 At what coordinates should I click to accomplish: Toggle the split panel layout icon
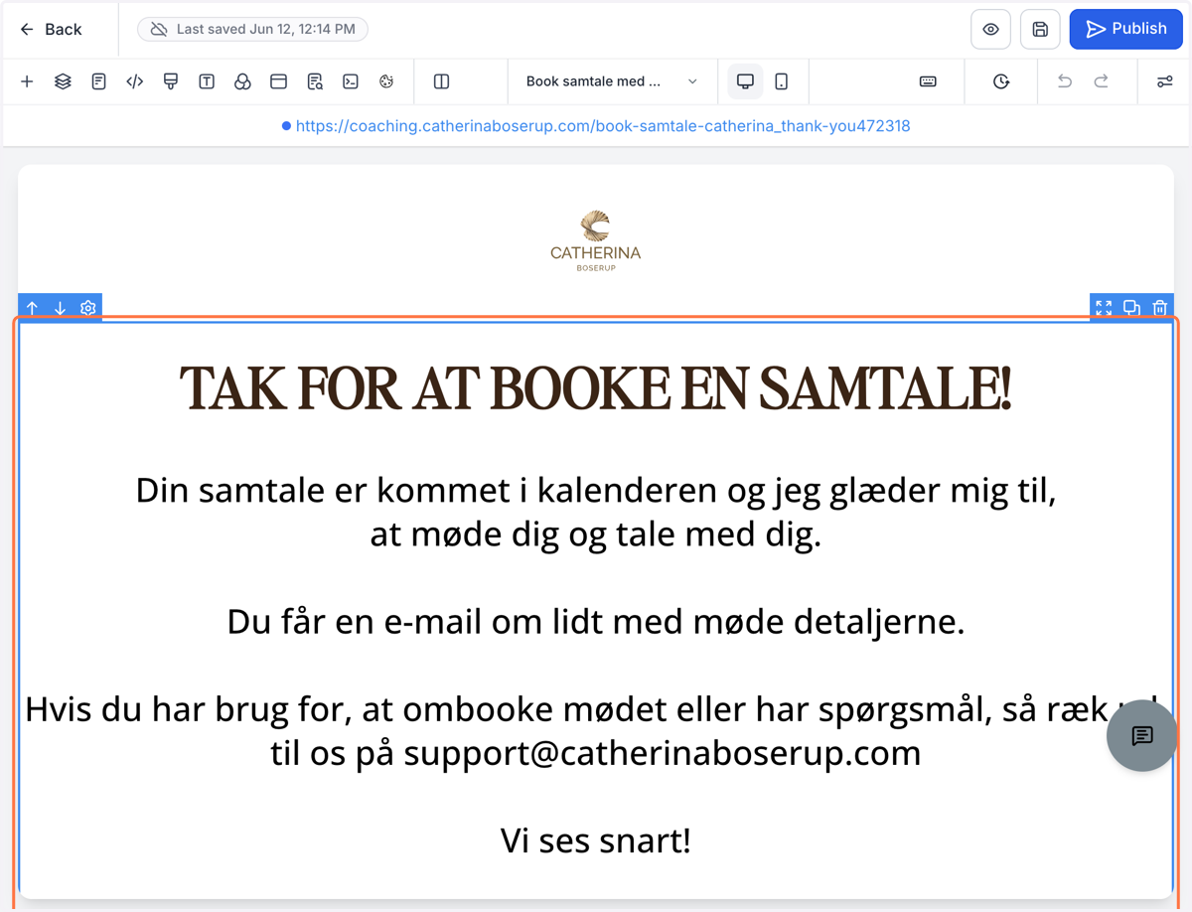pyautogui.click(x=442, y=81)
